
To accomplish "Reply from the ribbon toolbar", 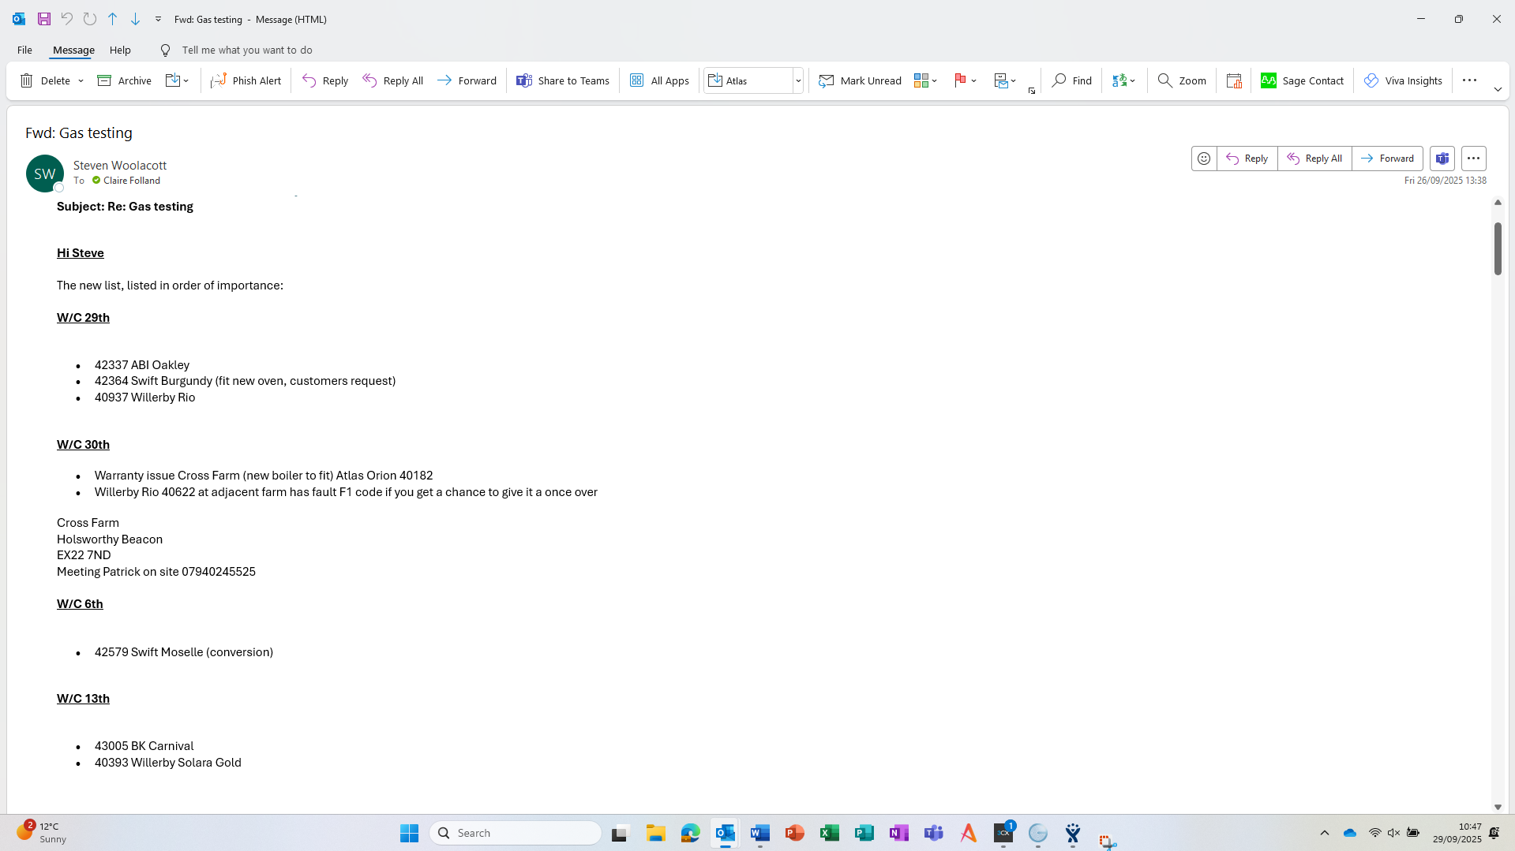I will click(325, 80).
